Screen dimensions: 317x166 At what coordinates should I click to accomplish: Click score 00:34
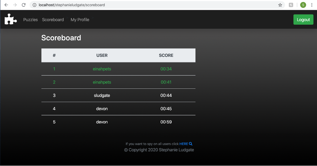point(166,69)
